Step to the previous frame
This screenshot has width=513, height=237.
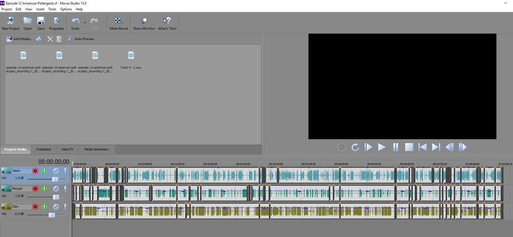click(449, 147)
